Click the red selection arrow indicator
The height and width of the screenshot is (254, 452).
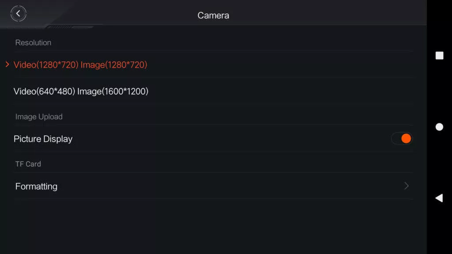tap(8, 64)
